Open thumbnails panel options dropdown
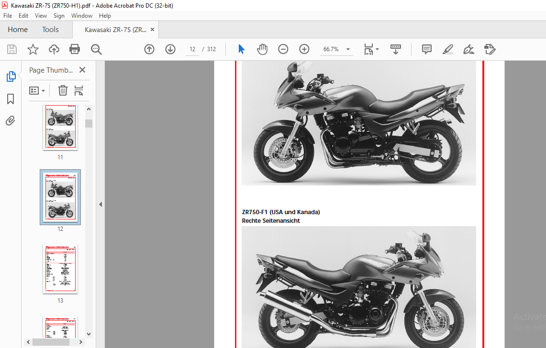Image resolution: width=546 pixels, height=348 pixels. pyautogui.click(x=37, y=91)
